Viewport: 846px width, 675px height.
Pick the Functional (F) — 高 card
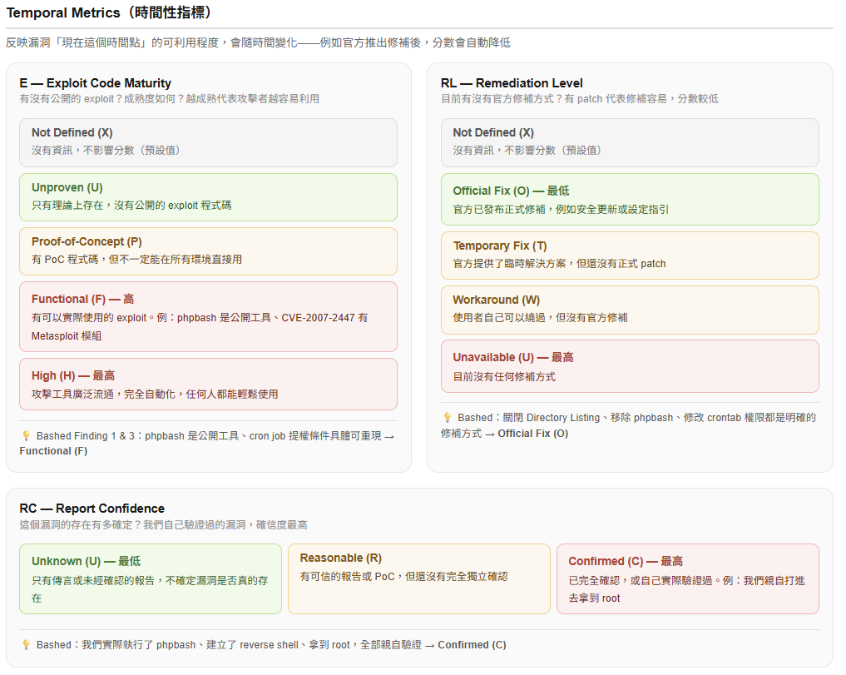208,316
